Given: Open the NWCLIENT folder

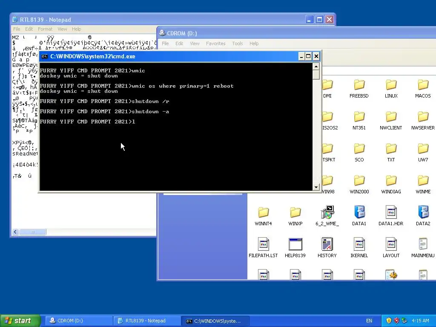Looking at the screenshot, I should (x=391, y=120).
